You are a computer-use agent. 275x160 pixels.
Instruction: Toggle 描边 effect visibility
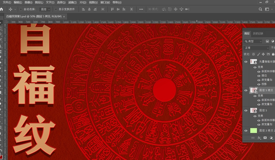point(259,76)
